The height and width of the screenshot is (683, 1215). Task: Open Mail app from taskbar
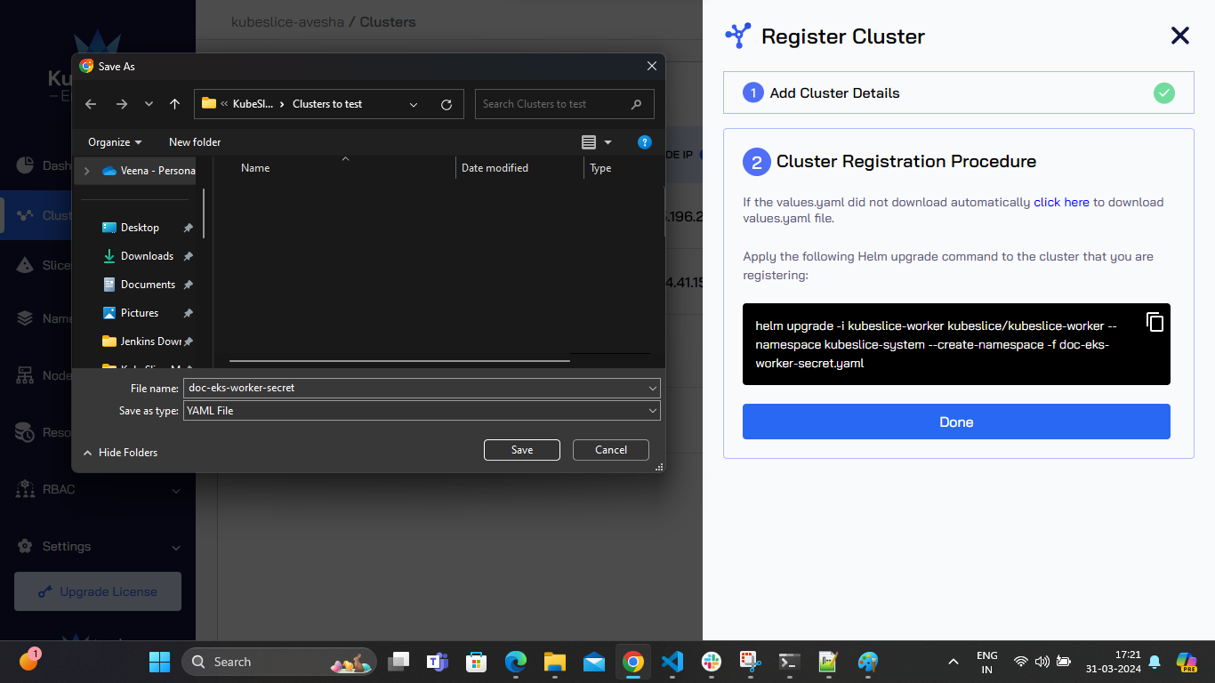(x=594, y=662)
